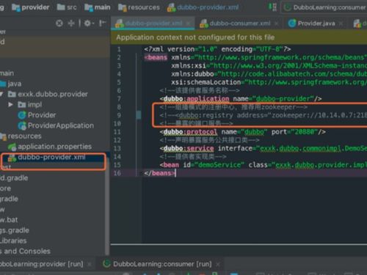367x275 pixels.
Task: Close the DubboLearning:provider [run] tab
Action: 90,264
